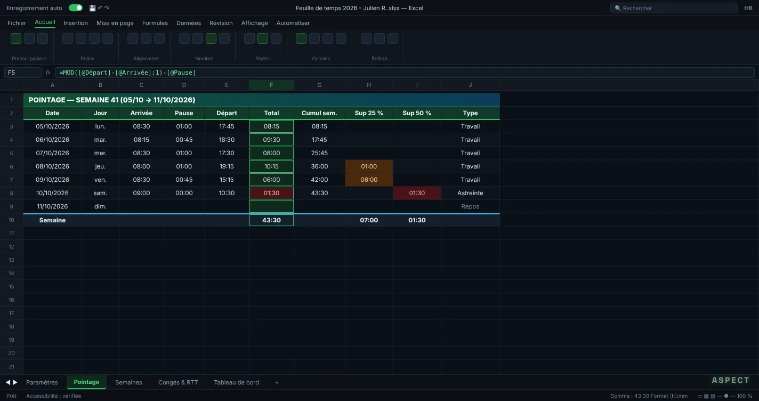This screenshot has height=401, width=759.
Task: Click the highlighted green button in the Presse-papiers group
Action: coord(16,38)
